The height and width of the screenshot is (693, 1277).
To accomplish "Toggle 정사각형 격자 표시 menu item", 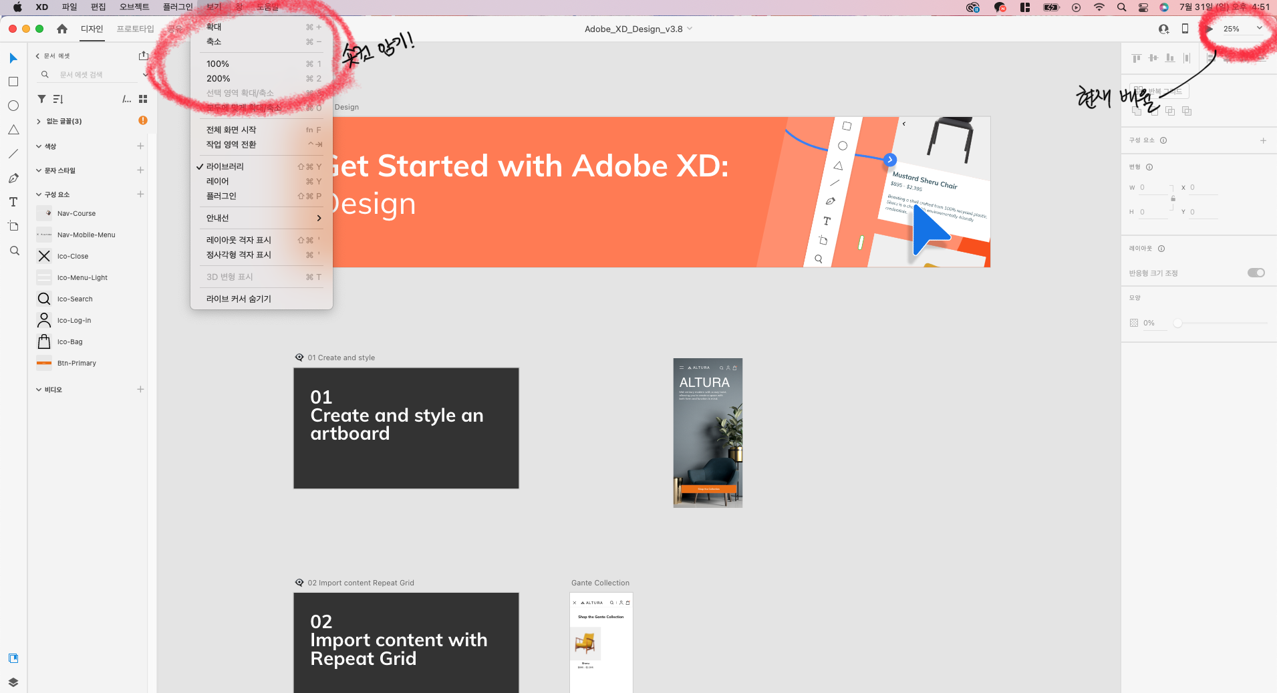I will click(x=261, y=255).
